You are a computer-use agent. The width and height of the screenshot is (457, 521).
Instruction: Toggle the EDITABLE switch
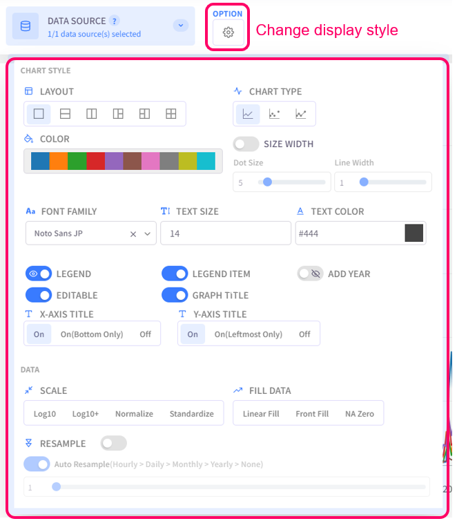point(39,295)
